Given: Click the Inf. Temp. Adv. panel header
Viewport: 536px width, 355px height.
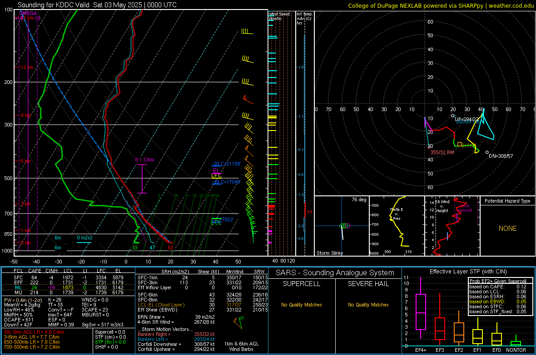Looking at the screenshot, I should pos(304,19).
